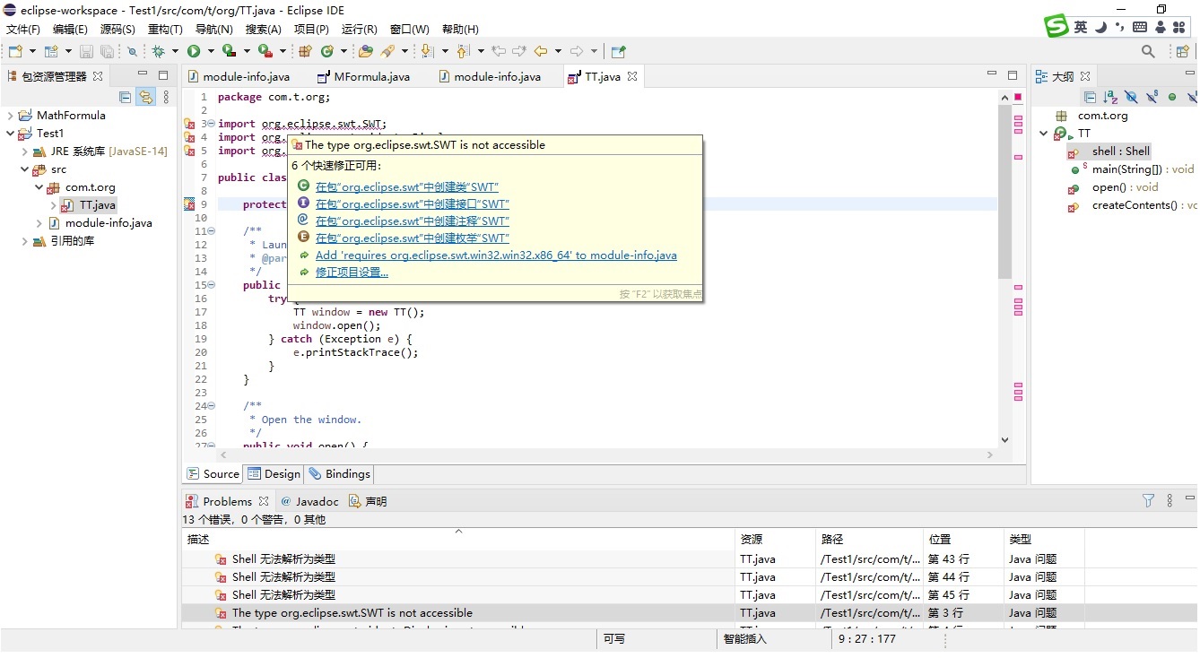Open the 文件(F) menu
1200x658 pixels.
[x=23, y=30]
